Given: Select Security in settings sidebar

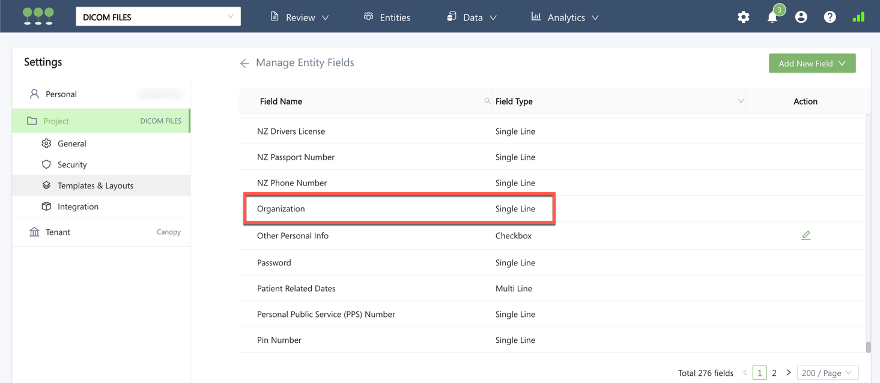Looking at the screenshot, I should pos(72,164).
